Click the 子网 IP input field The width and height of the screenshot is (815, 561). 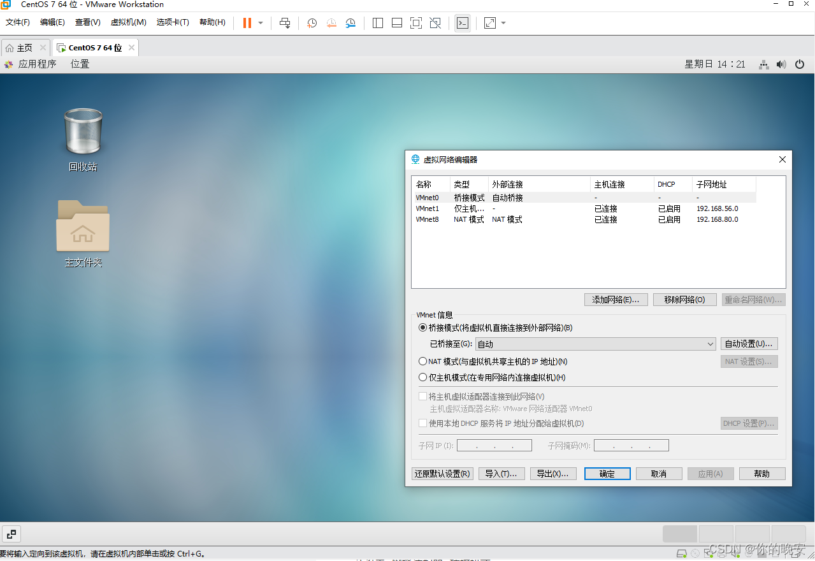pyautogui.click(x=494, y=446)
